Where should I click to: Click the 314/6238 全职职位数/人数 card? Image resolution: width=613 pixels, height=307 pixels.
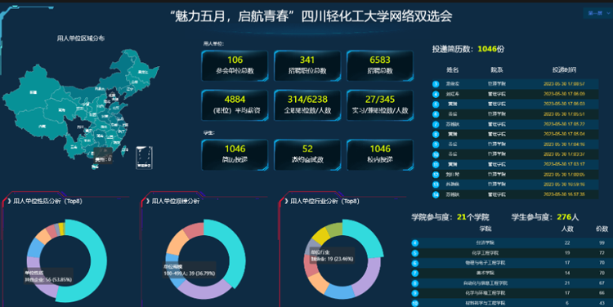pyautogui.click(x=307, y=105)
